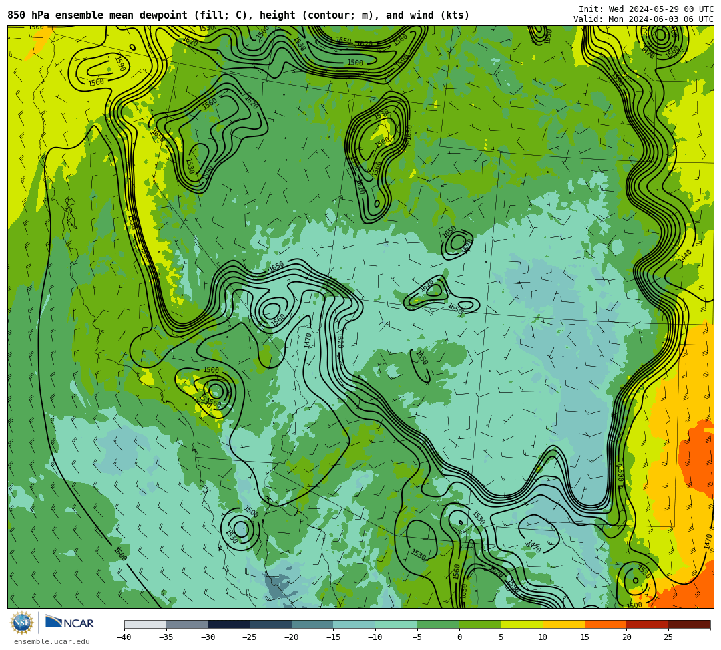Viewport: 721px width, 650px height.
Task: Click the colorbar label '-15'
Action: (333, 637)
